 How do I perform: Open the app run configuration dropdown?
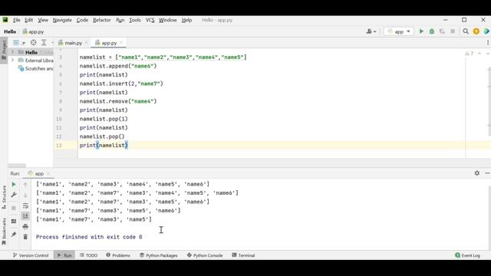tap(399, 31)
